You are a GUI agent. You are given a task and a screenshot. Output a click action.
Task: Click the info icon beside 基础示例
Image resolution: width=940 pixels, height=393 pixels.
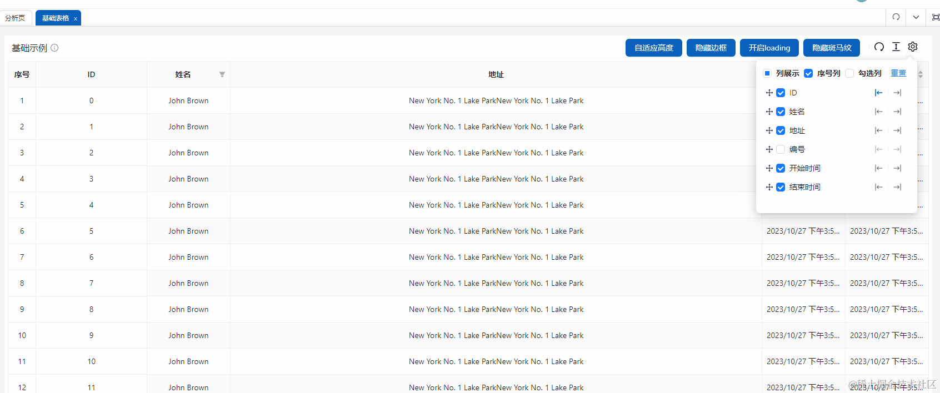coord(54,48)
